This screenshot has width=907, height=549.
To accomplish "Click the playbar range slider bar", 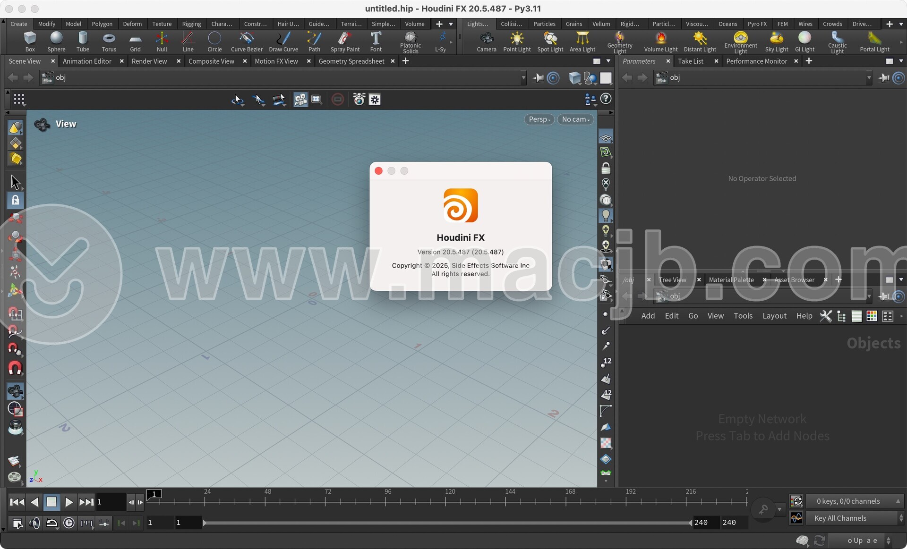I will (447, 523).
